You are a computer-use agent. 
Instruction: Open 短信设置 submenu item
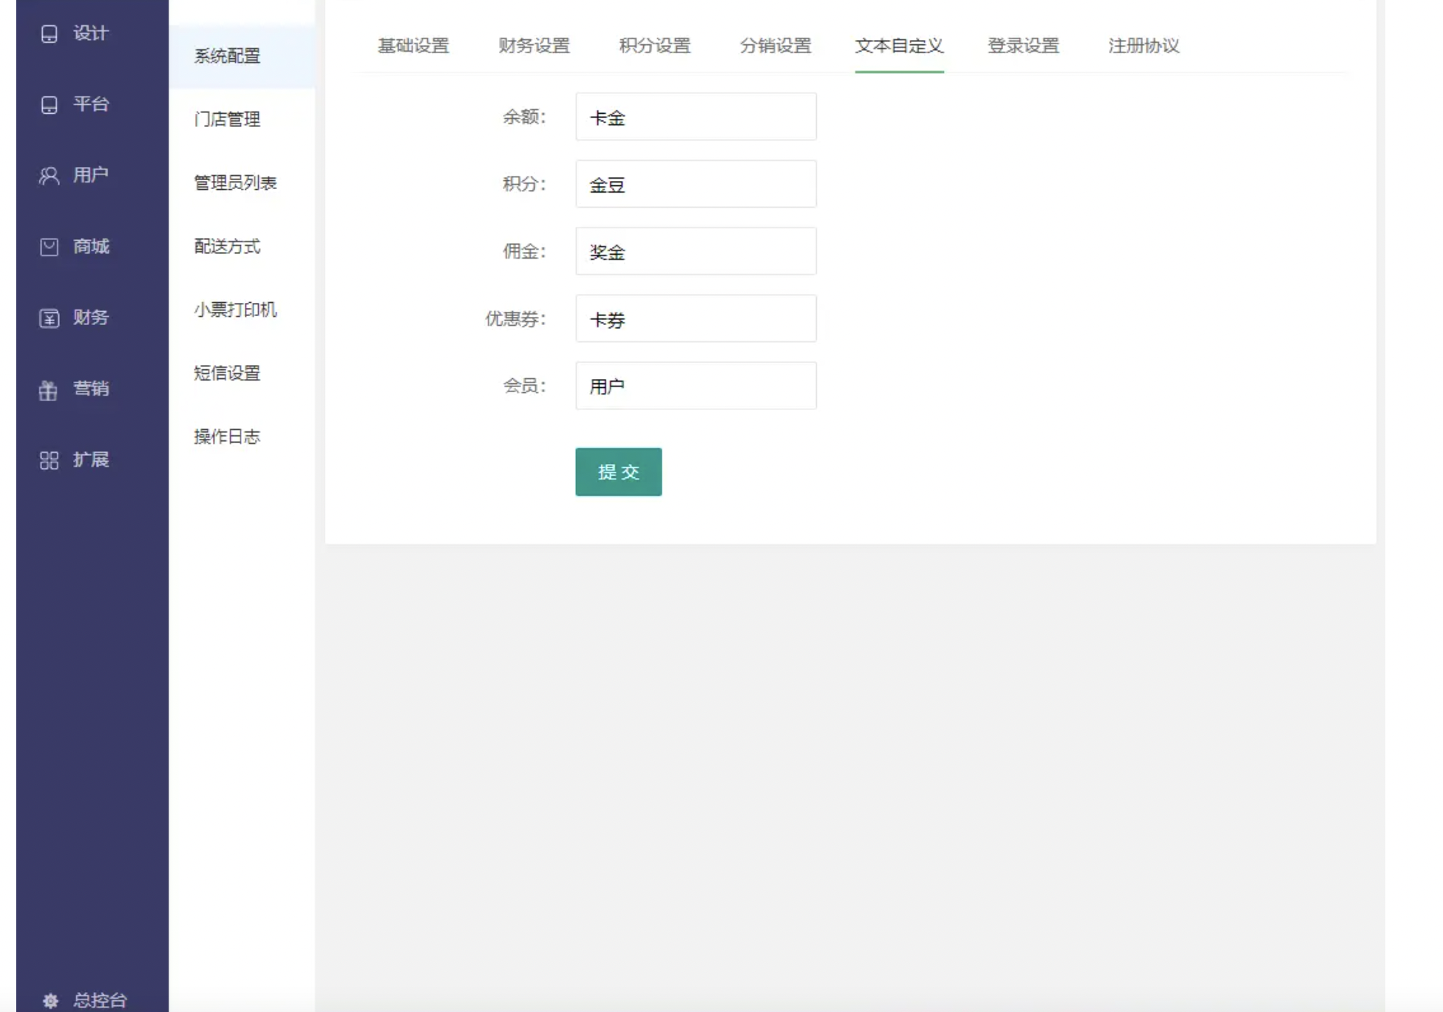227,374
